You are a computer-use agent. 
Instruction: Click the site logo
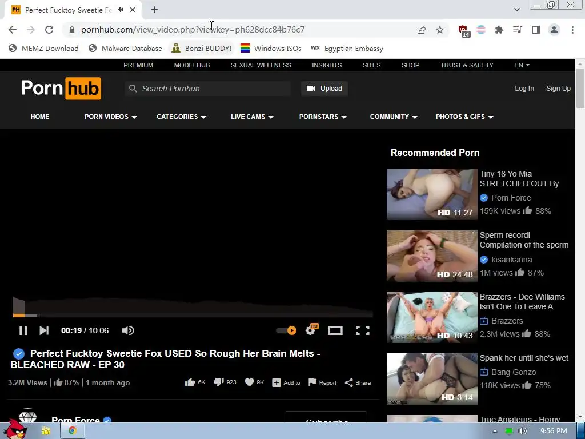click(61, 89)
